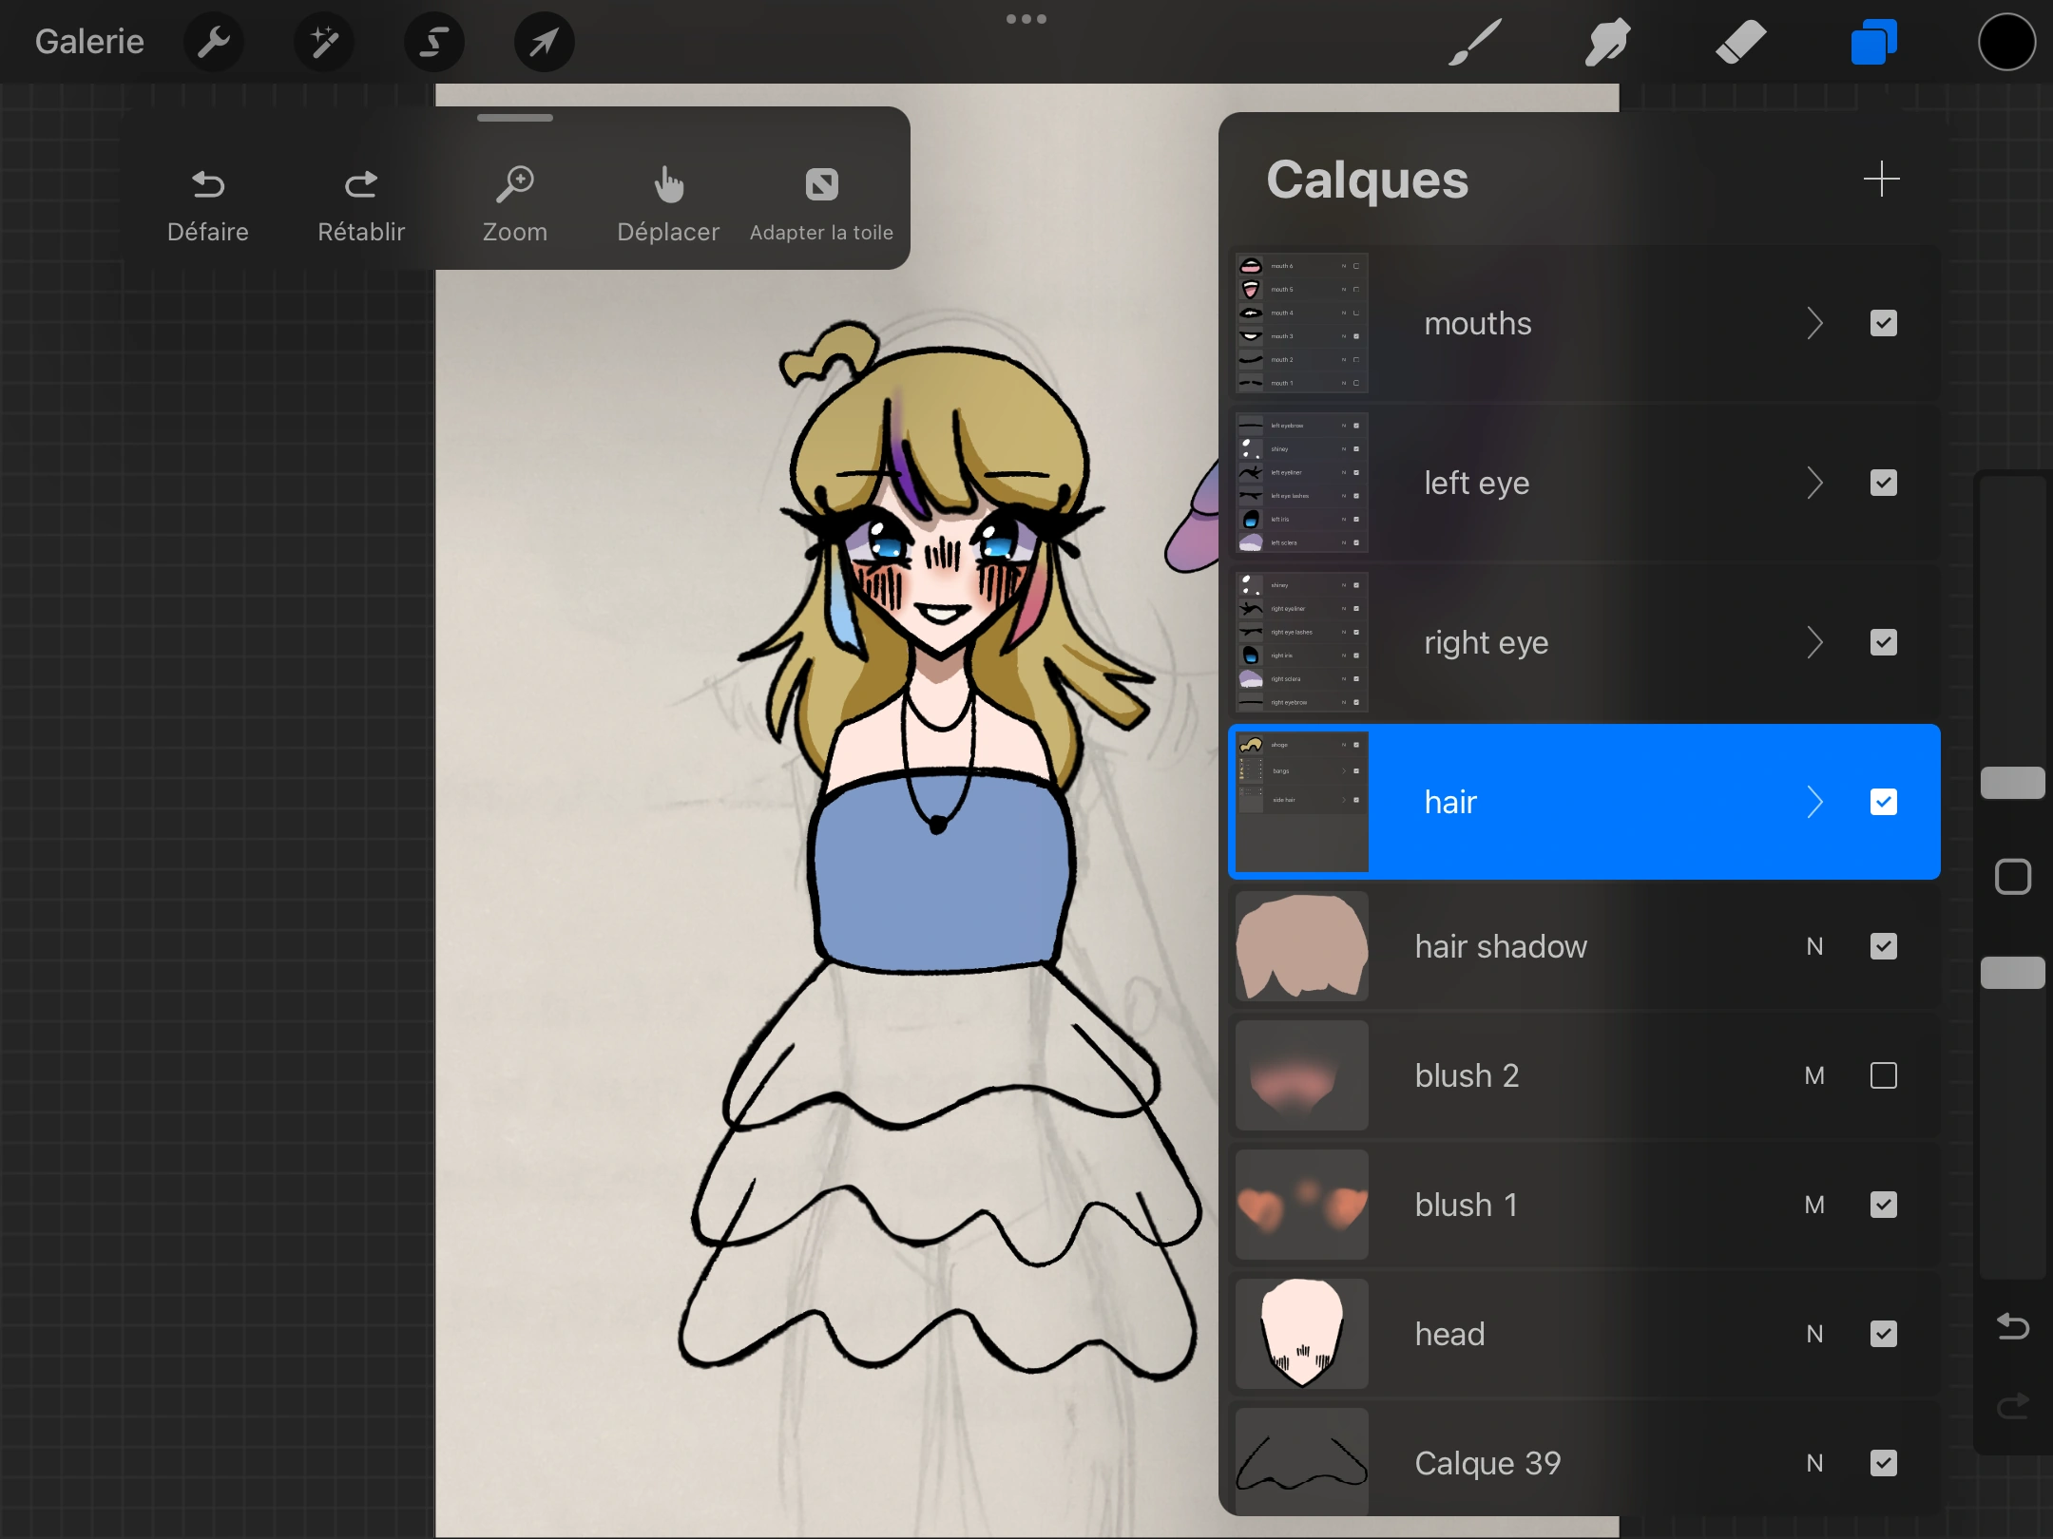
Task: Expand the mouths layer group
Action: point(1816,323)
